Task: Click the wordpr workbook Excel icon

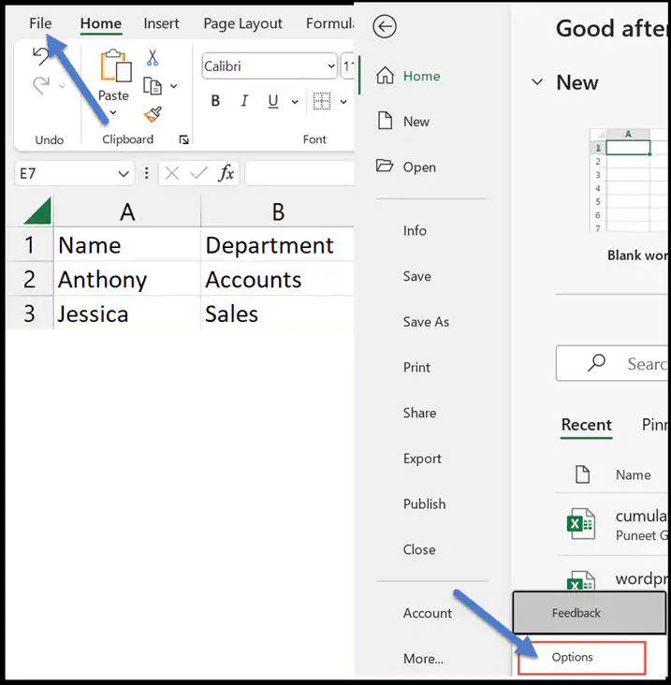Action: coord(580,581)
